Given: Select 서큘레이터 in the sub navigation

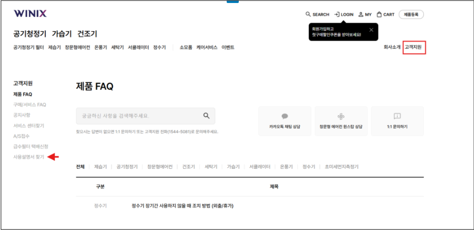Looking at the screenshot, I should click(138, 47).
